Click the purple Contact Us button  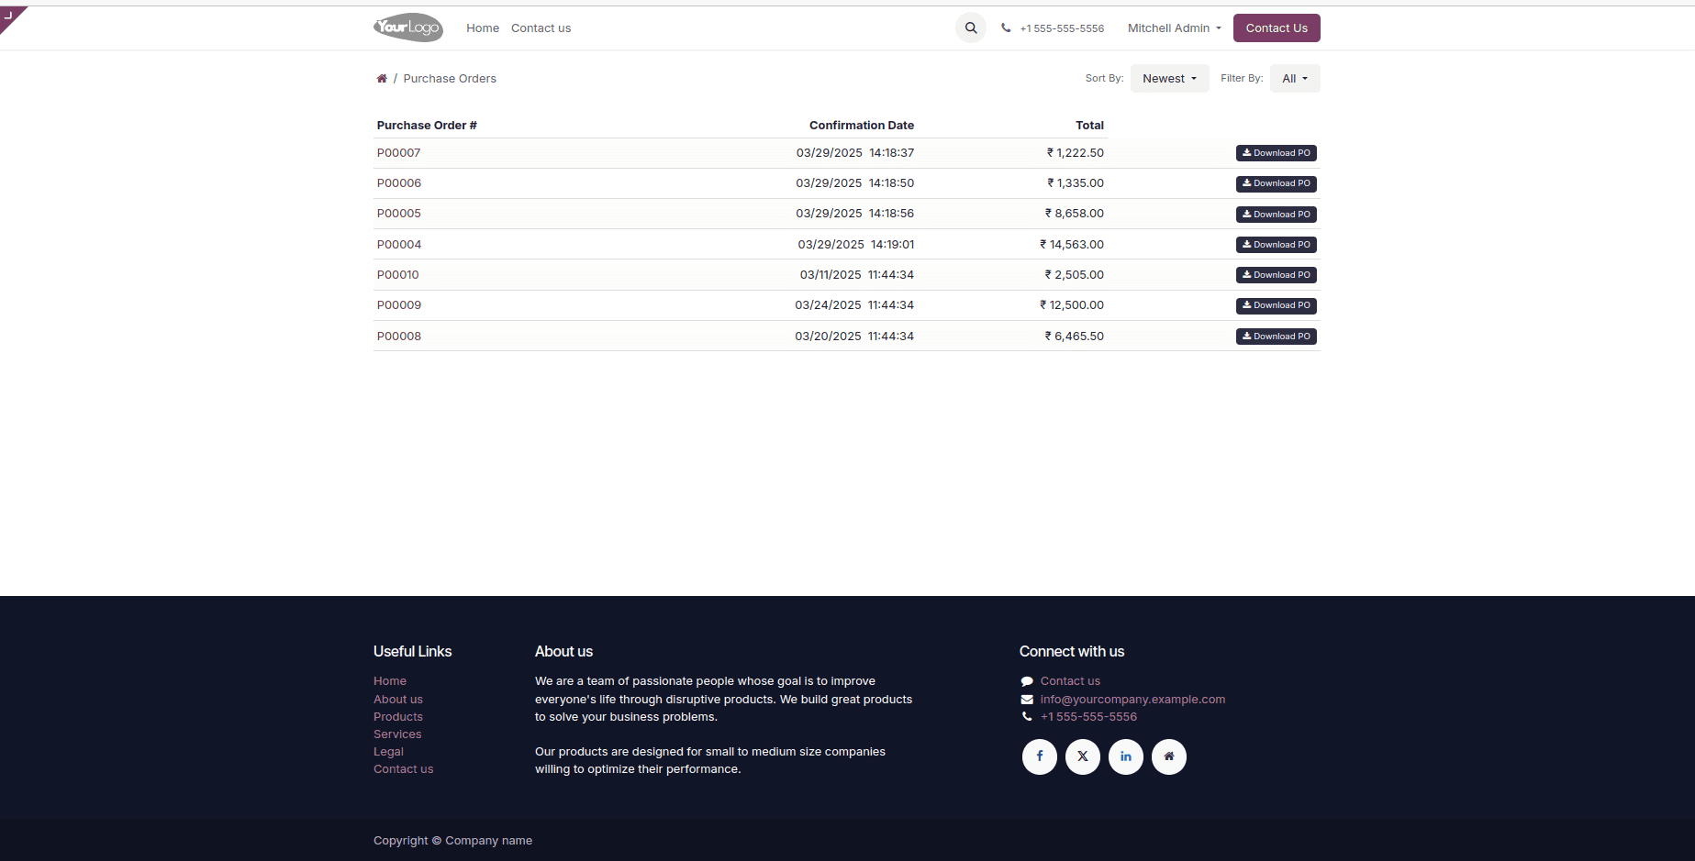tap(1277, 28)
